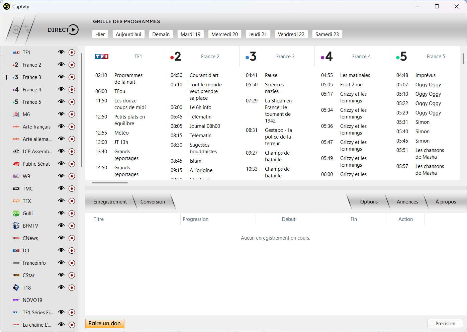
Task: Show program grid for Hier
Action: (100, 34)
